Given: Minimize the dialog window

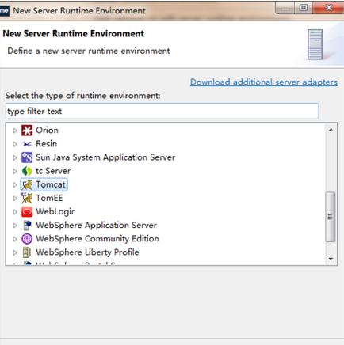Looking at the screenshot, I should coord(285,9).
